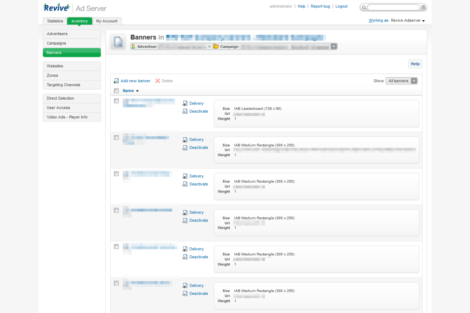Deactivate the first banner
Screen dimensions: 470x313
(x=198, y=111)
